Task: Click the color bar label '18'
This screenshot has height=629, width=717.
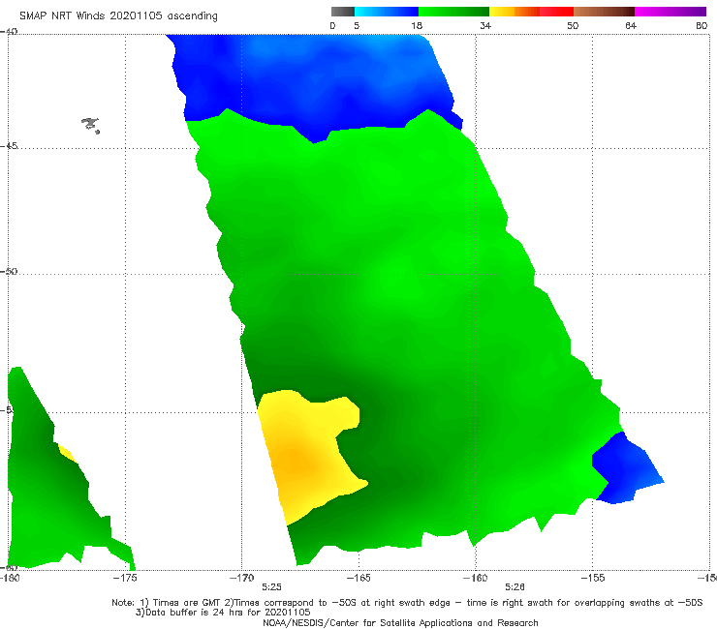Action: coord(417,26)
